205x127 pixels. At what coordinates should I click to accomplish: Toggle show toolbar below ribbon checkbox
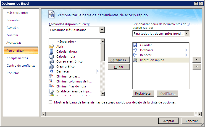50,102
